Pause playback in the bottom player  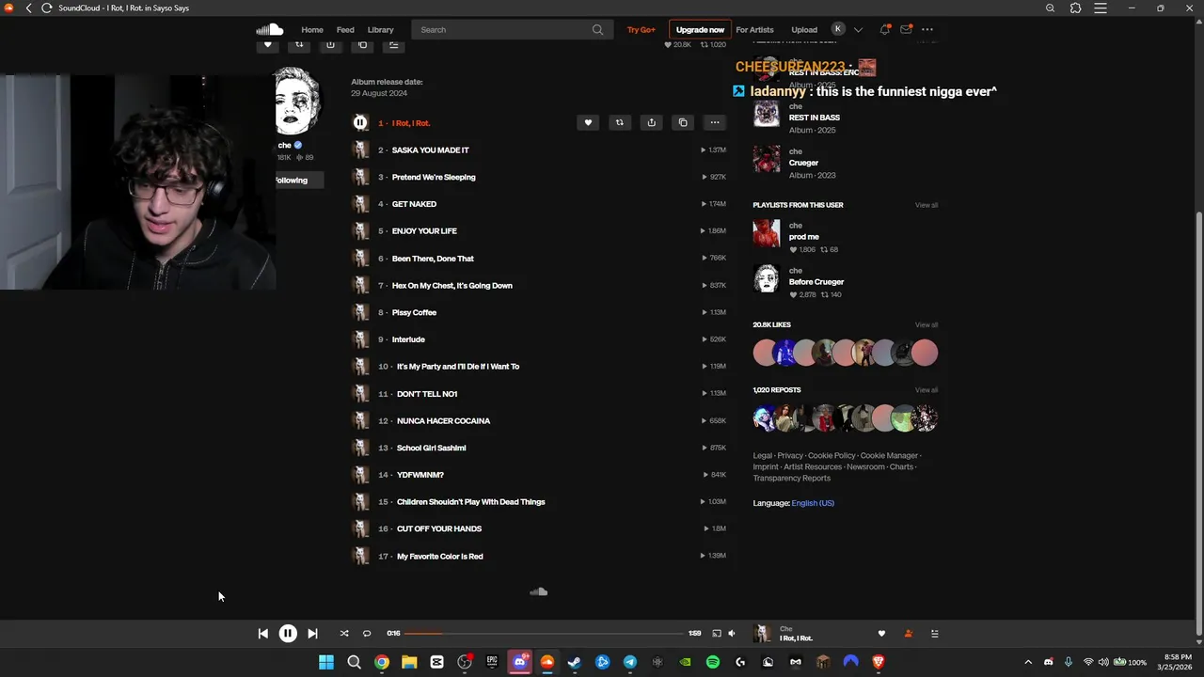288,634
